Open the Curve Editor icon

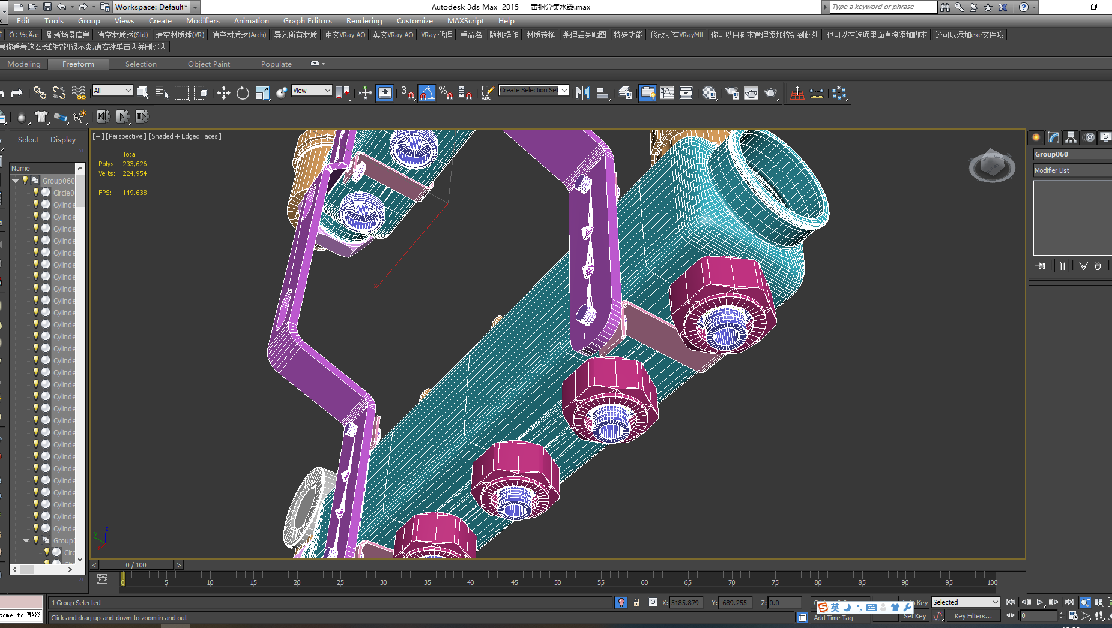pos(667,92)
